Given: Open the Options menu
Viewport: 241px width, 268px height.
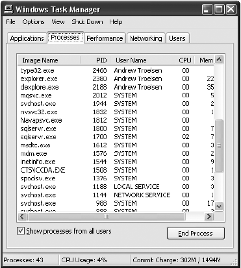Looking at the screenshot, I should pyautogui.click(x=33, y=22).
